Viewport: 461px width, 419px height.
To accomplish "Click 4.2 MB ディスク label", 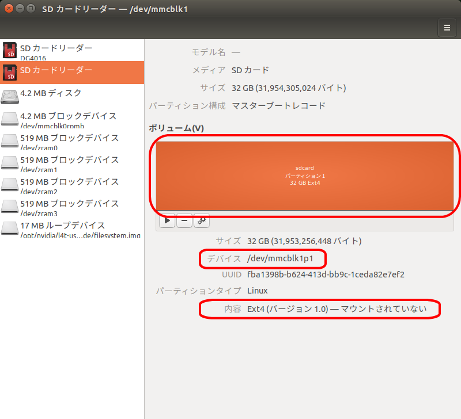I will coord(51,93).
